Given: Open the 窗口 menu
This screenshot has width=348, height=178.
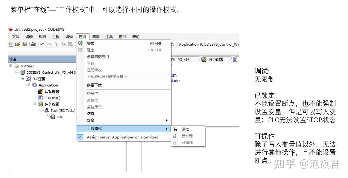Looking at the screenshot, I should [122, 37].
